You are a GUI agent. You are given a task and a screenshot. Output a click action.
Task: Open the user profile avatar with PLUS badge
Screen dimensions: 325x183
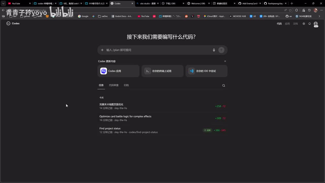pyautogui.click(x=316, y=24)
